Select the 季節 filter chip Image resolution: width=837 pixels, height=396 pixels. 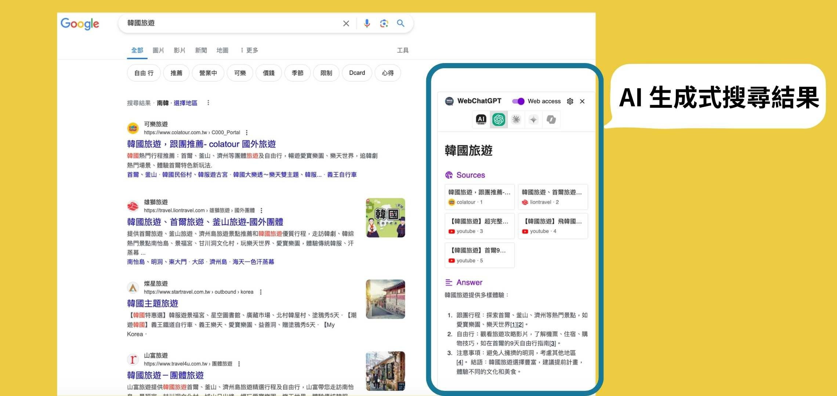coord(297,73)
